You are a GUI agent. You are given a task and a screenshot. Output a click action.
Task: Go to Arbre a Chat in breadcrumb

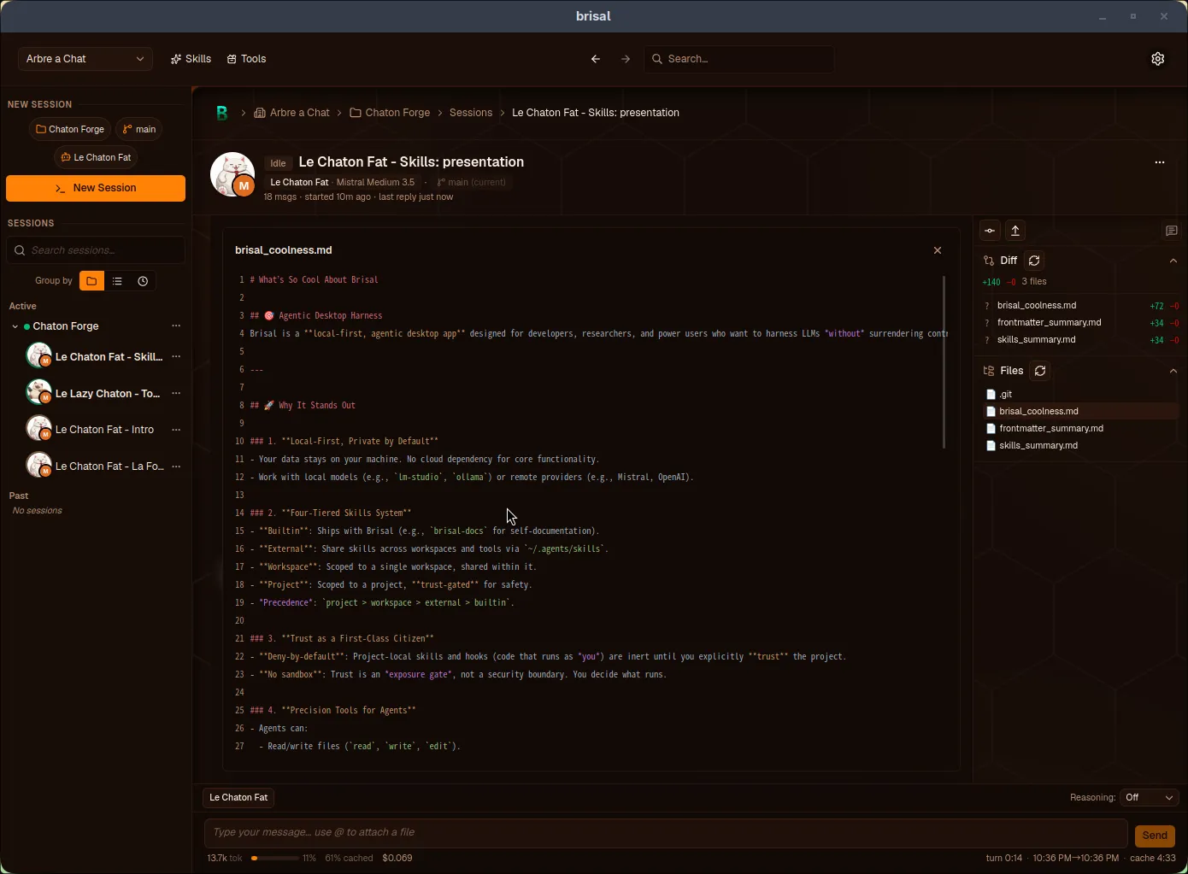291,113
